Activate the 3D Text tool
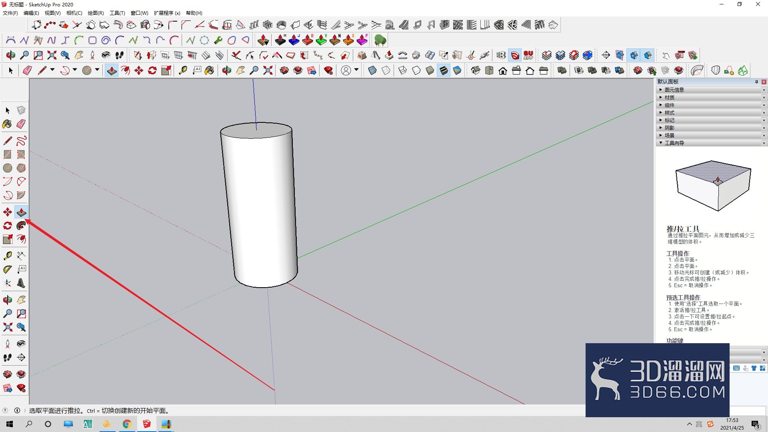The height and width of the screenshot is (432, 768). pyautogui.click(x=21, y=283)
